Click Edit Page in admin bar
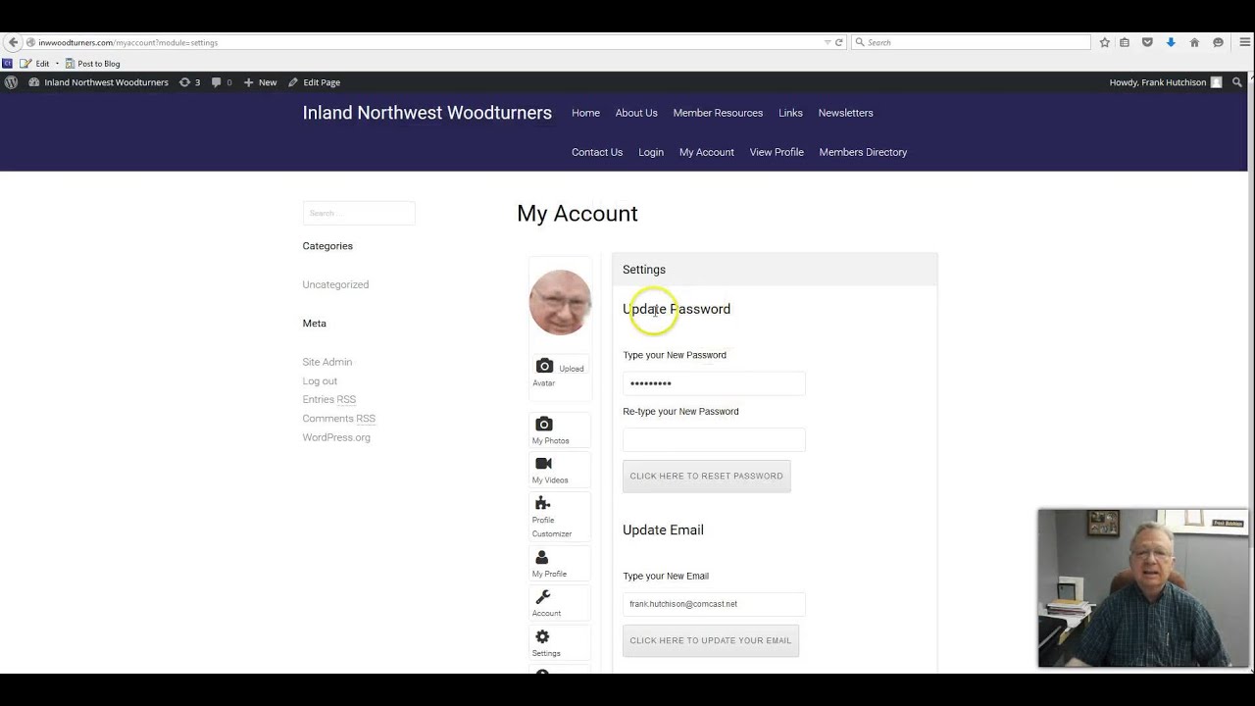 tap(314, 82)
